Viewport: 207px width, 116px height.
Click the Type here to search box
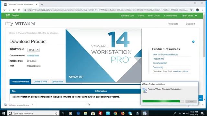pos(33,113)
